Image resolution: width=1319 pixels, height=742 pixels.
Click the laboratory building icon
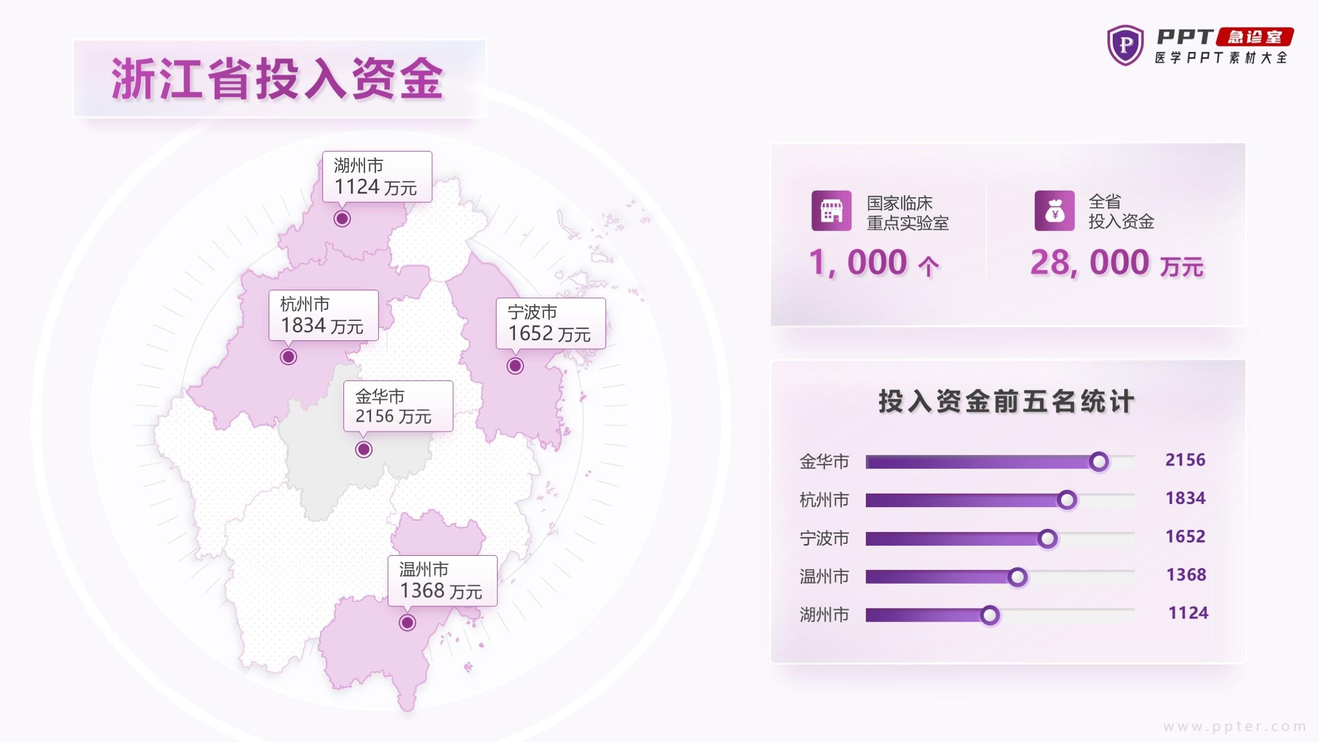tap(831, 211)
